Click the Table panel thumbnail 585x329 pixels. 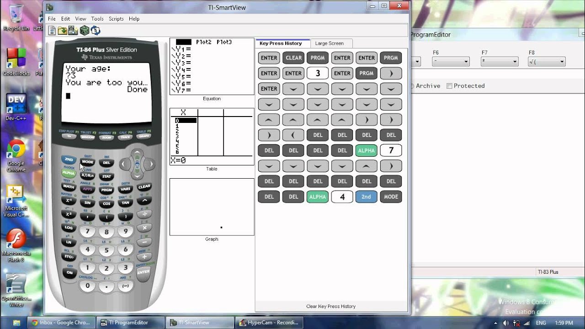click(x=212, y=137)
